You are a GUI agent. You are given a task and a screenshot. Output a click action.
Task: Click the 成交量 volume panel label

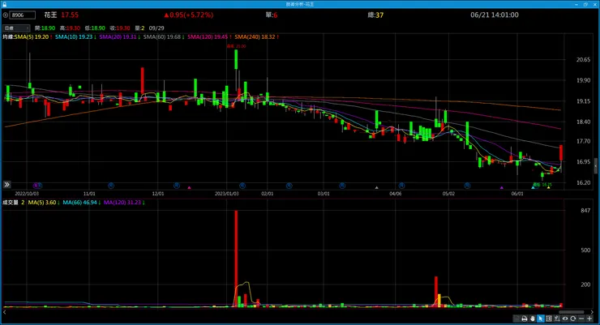11,203
